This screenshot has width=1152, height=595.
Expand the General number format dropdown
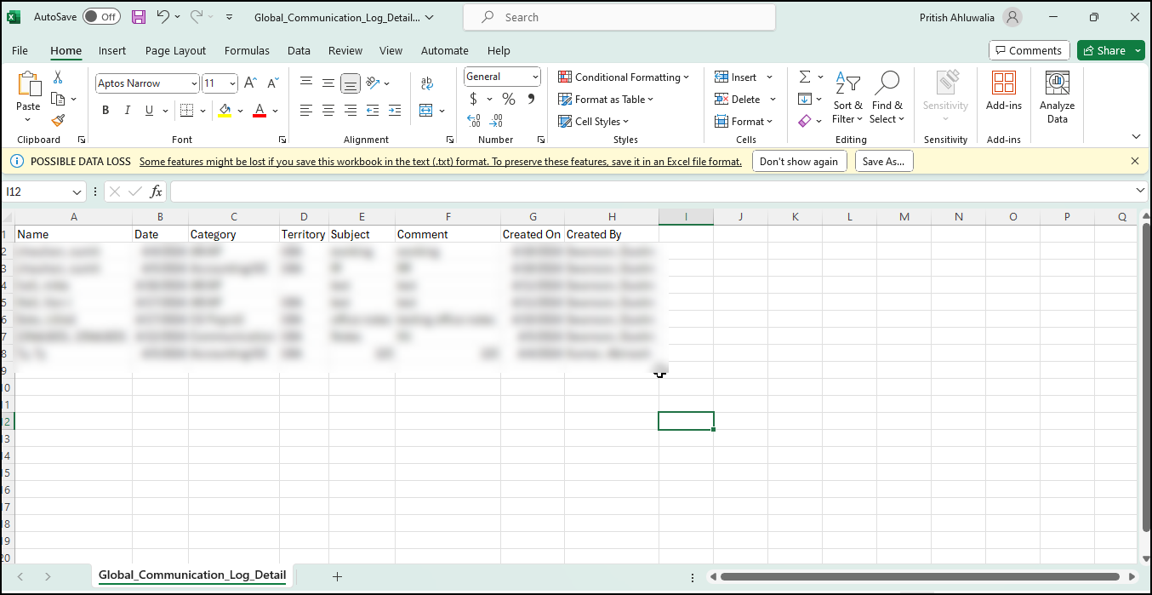coord(535,77)
